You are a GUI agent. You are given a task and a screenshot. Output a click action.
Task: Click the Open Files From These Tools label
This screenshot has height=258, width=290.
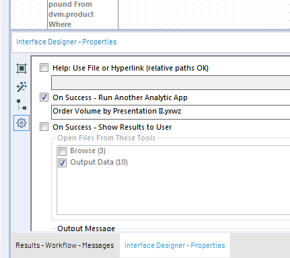click(106, 138)
